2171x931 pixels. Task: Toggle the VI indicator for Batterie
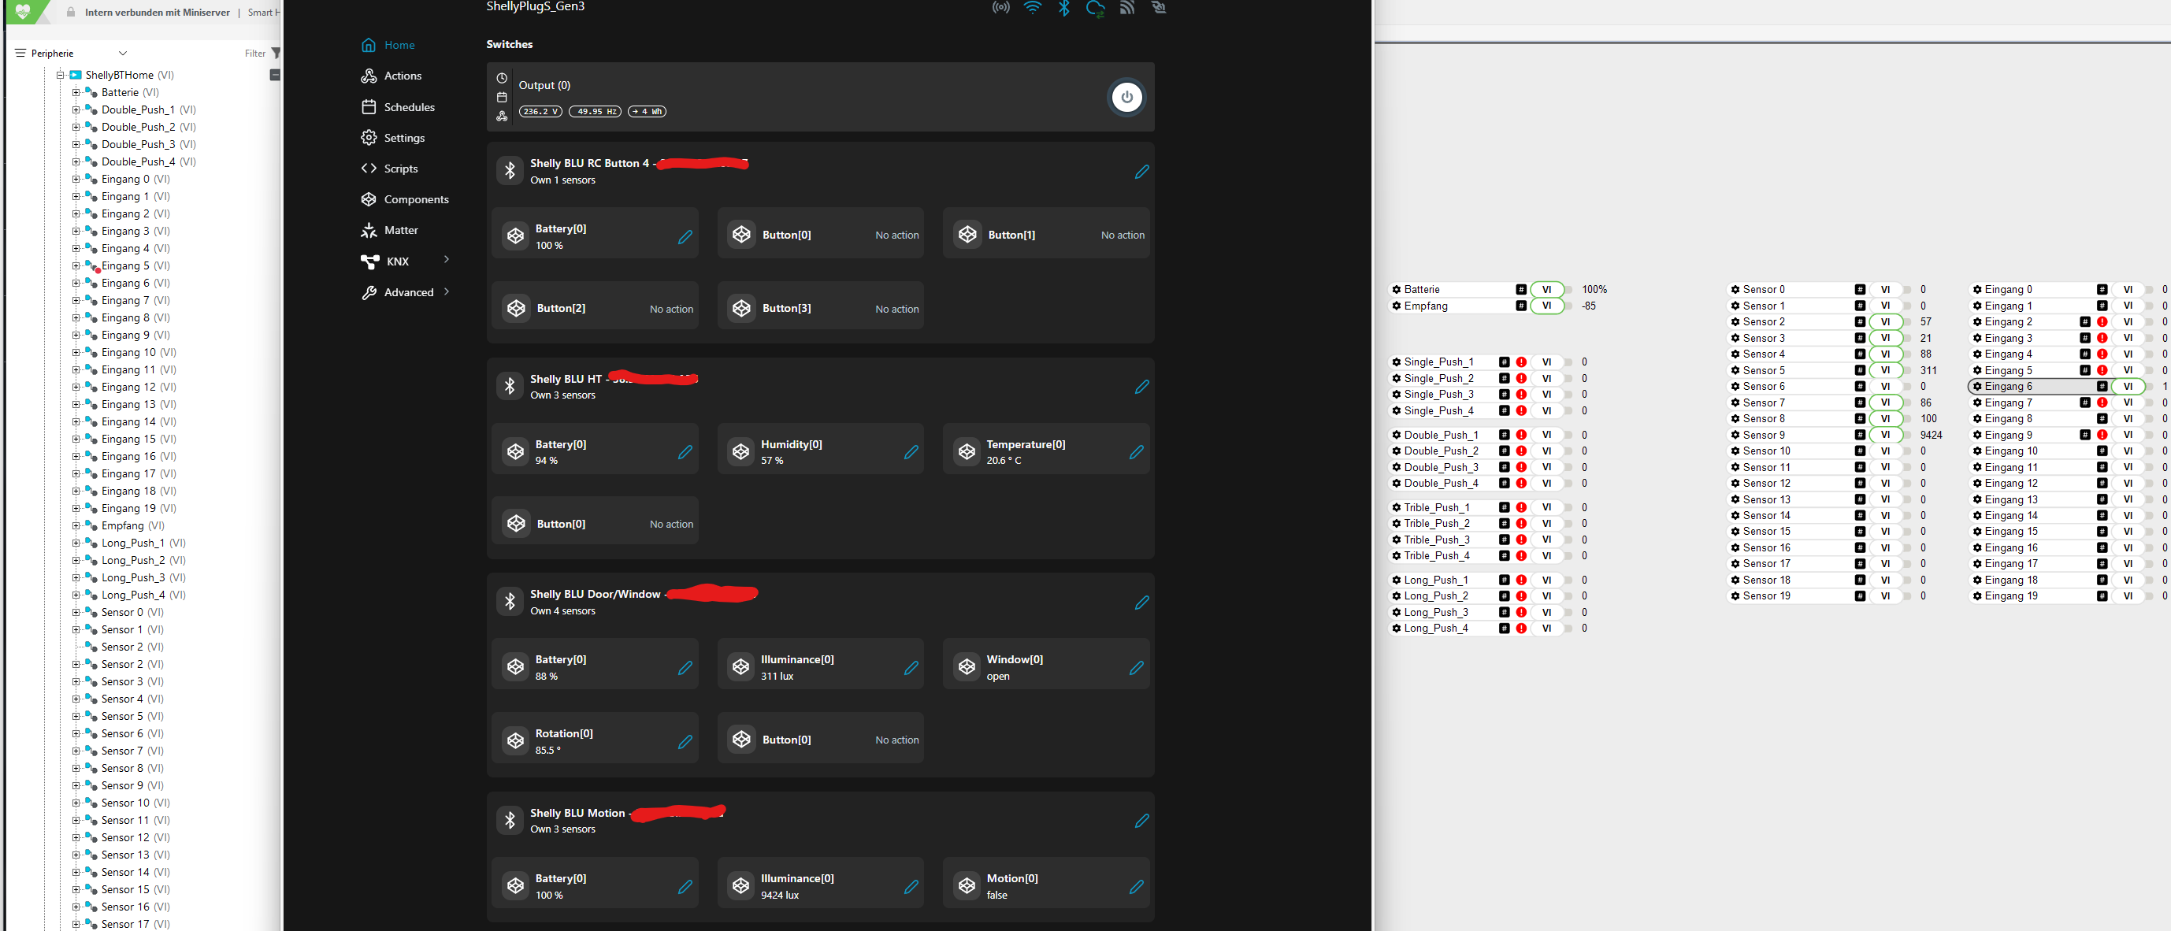point(1546,290)
